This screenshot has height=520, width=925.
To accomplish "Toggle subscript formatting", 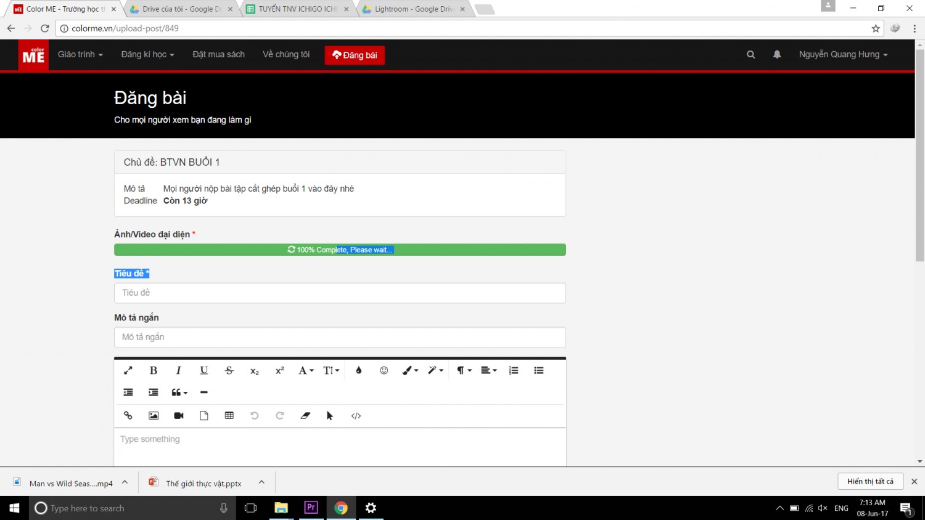I will click(x=255, y=370).
